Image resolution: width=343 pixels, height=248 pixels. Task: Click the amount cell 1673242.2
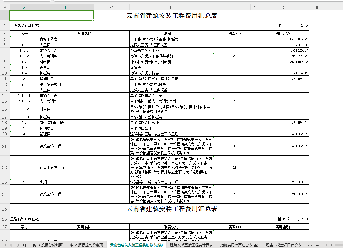click(x=283, y=45)
